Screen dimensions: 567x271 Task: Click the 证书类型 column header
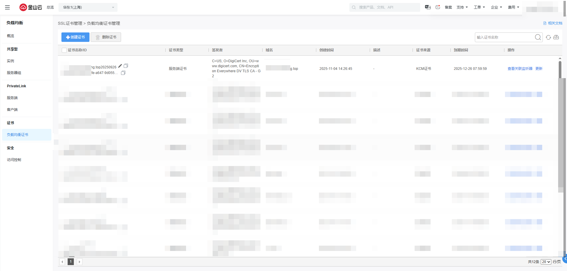coord(176,50)
